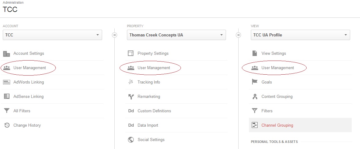Click the Content Grouping merge icon
The image size is (360, 149).
click(255, 96)
